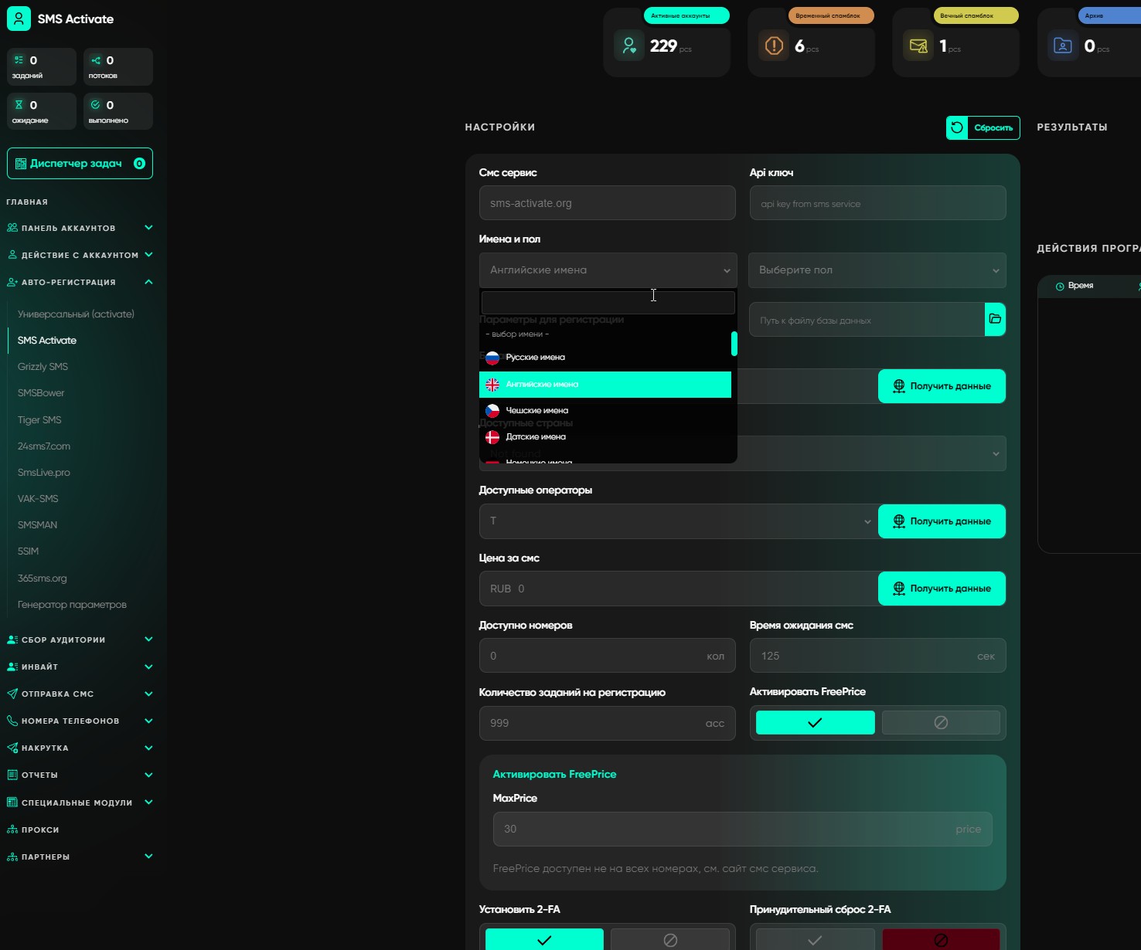
Task: Focus the search box inside names dropdown
Action: click(608, 303)
